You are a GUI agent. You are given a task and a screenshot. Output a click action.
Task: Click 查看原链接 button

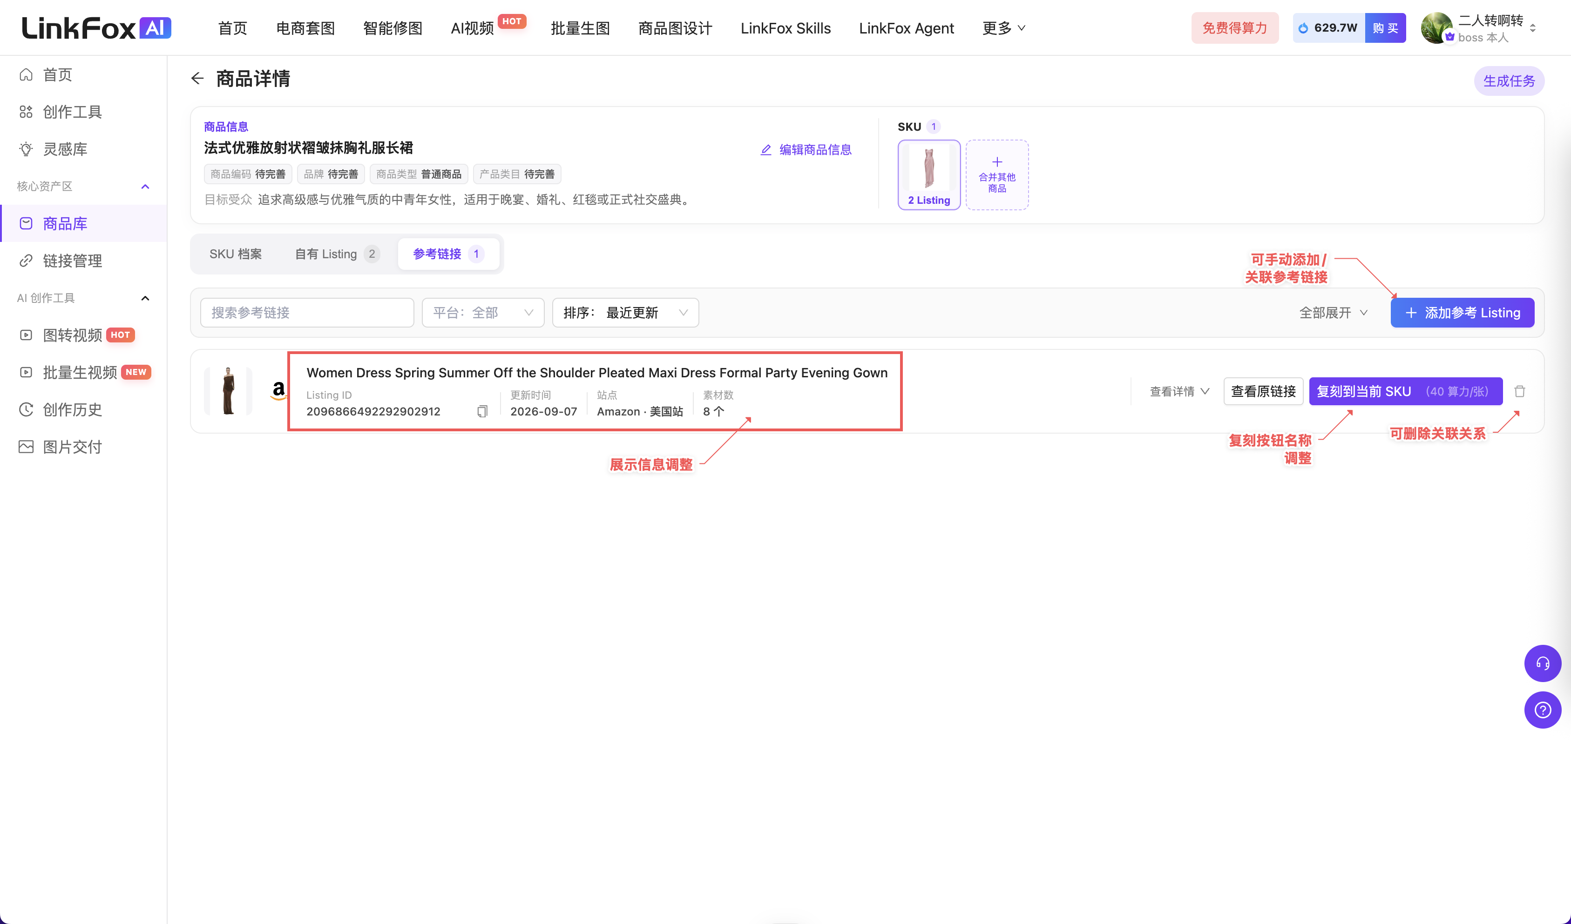click(x=1264, y=391)
